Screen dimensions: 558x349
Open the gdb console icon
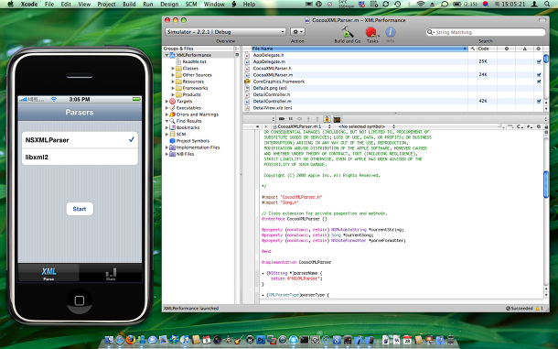pyautogui.click(x=337, y=119)
